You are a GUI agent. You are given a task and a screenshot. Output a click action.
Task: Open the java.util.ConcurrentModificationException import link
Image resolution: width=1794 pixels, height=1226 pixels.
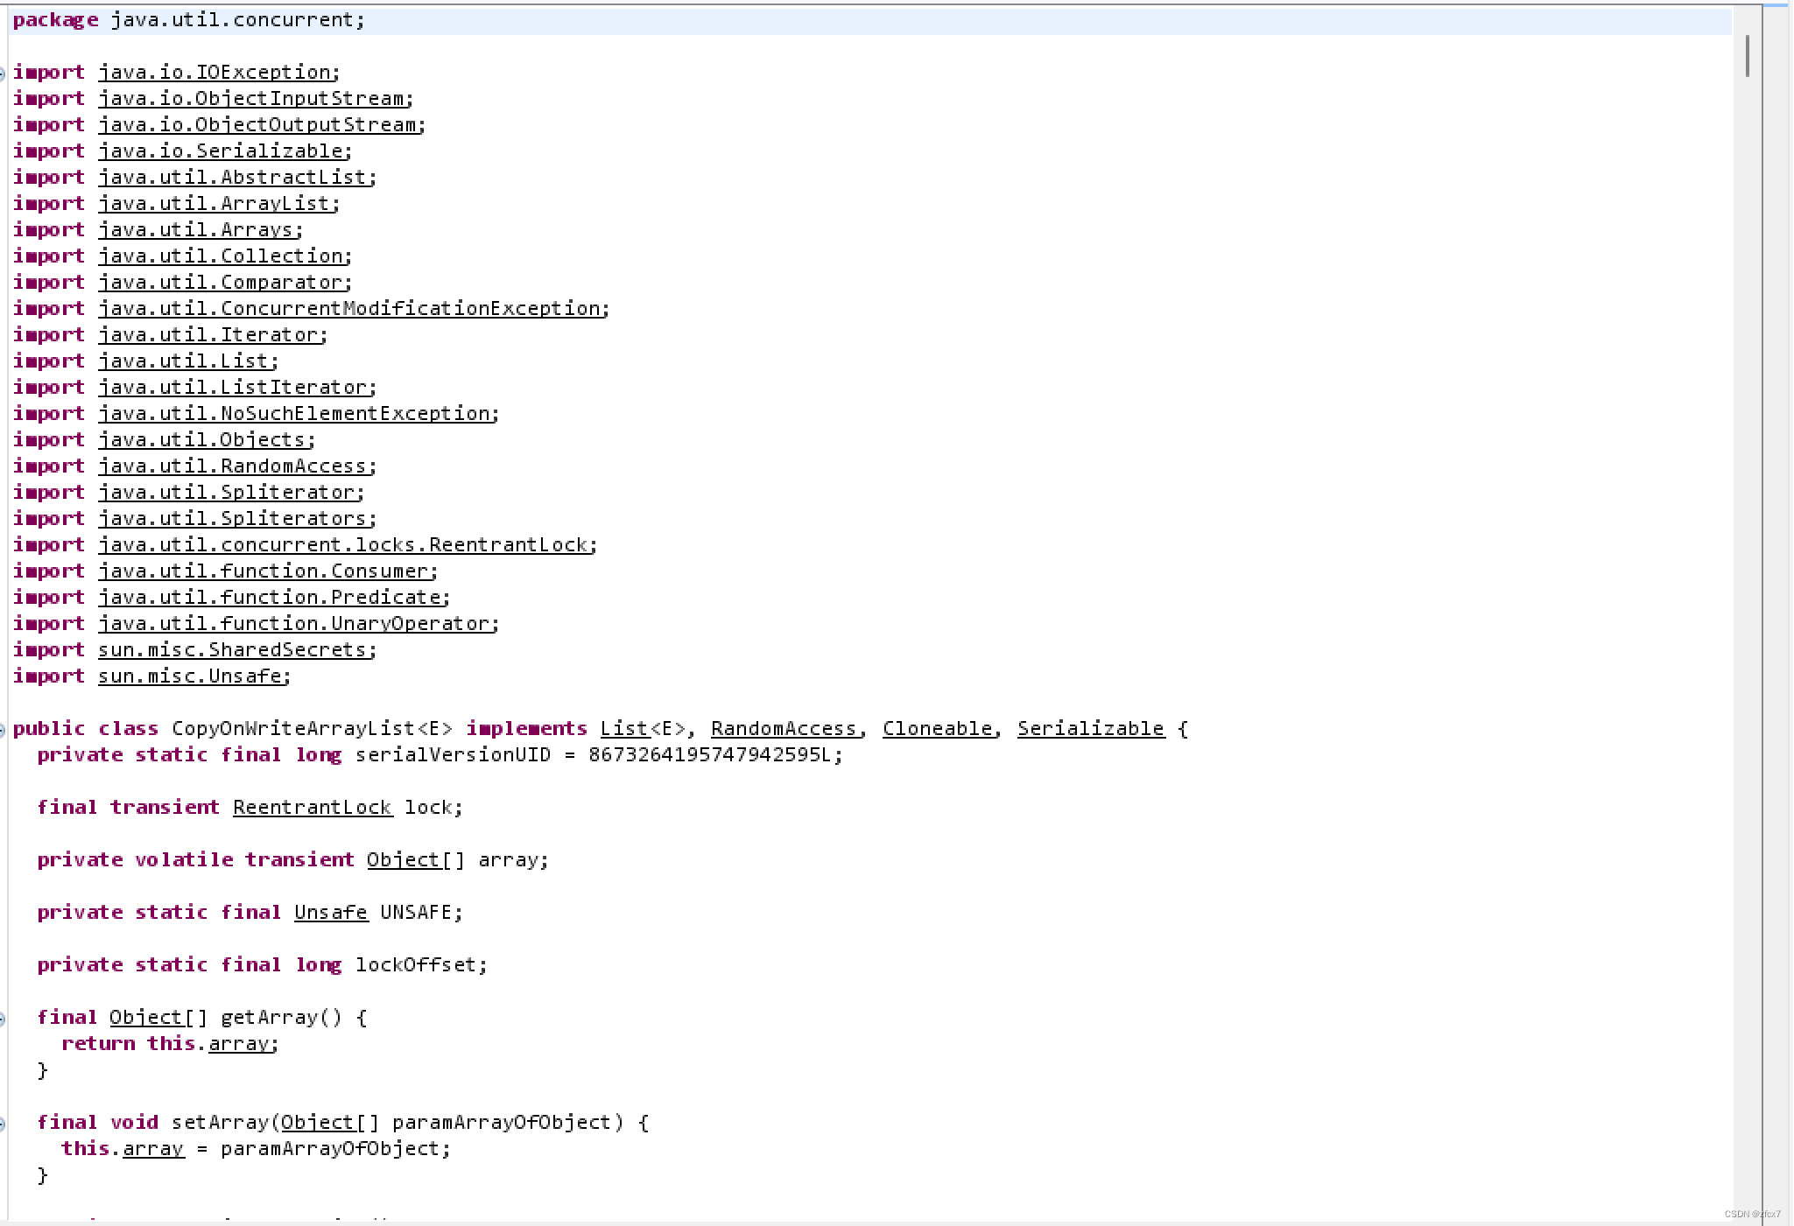click(349, 309)
